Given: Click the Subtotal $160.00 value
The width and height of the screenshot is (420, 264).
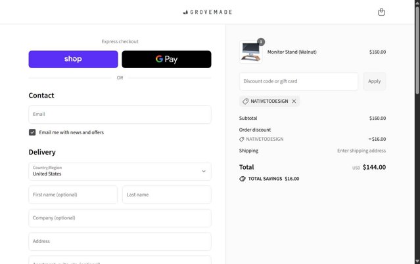Looking at the screenshot, I should coord(377,119).
